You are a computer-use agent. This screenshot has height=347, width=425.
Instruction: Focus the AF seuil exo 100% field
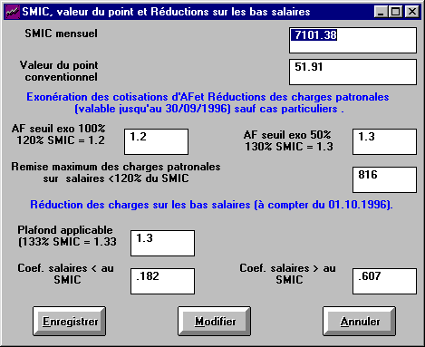click(156, 142)
